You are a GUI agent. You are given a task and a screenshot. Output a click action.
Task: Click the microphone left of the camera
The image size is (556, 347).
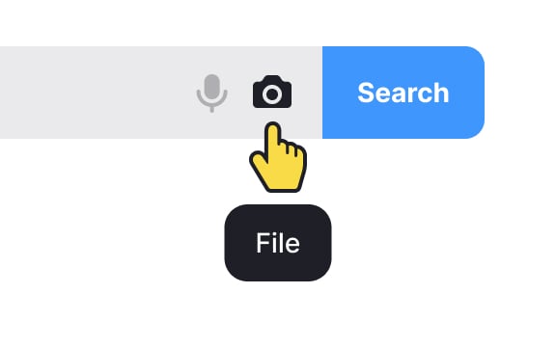tap(212, 93)
